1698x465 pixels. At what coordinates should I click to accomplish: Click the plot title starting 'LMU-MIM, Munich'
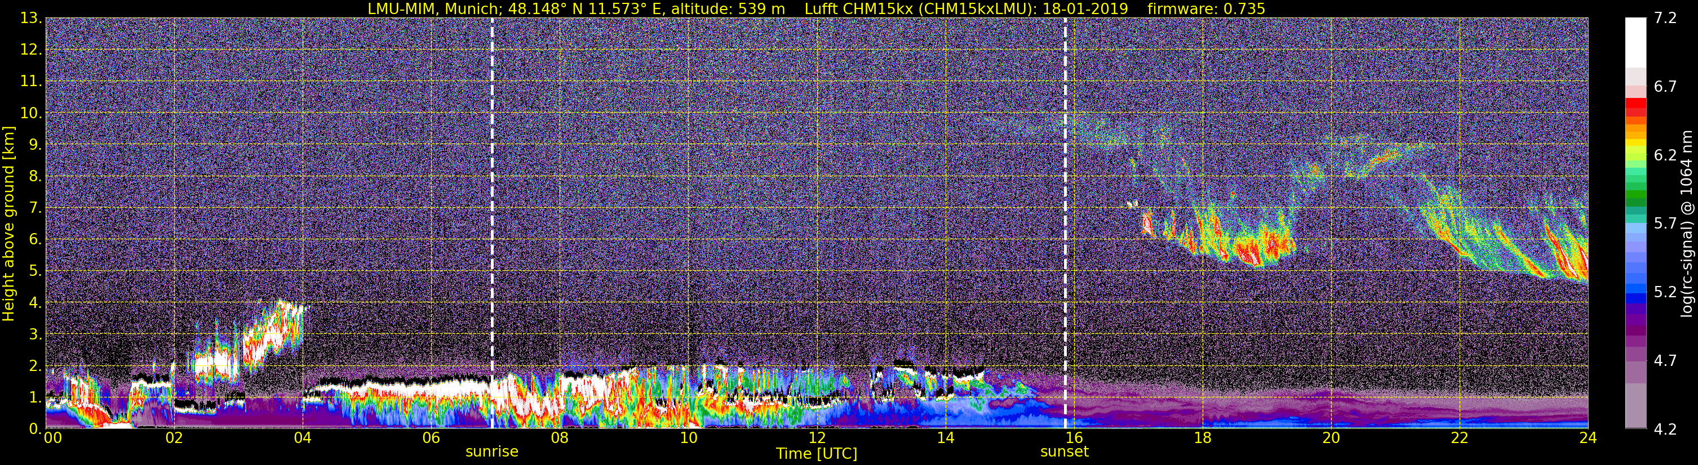[x=816, y=8]
